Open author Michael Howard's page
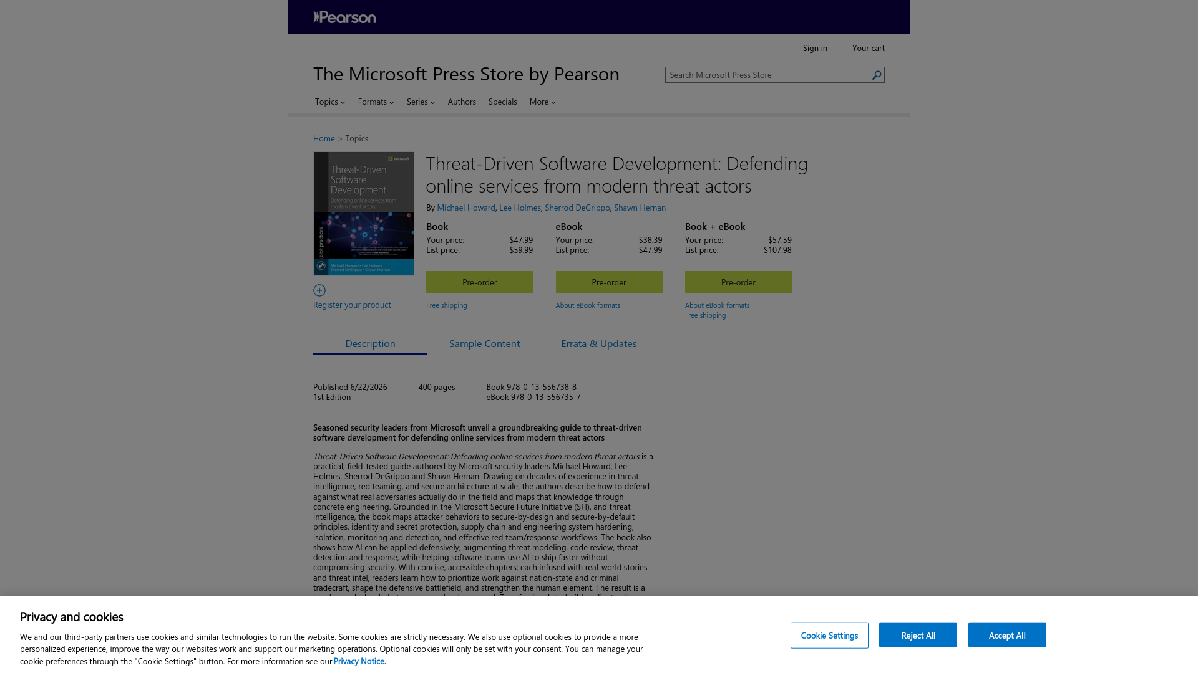The image size is (1198, 673). click(466, 208)
